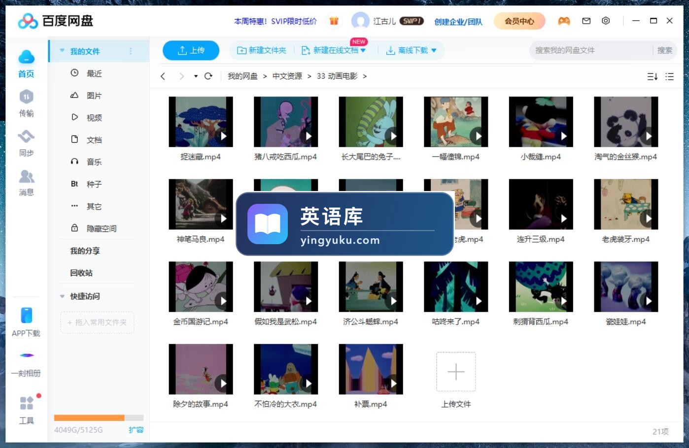This screenshot has width=689, height=448.
Task: Click the forward navigation arrow
Action: click(x=181, y=76)
